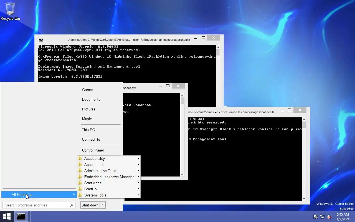355x222 pixels.
Task: Open the Recycle Bin desktop icon
Action: 10,11
